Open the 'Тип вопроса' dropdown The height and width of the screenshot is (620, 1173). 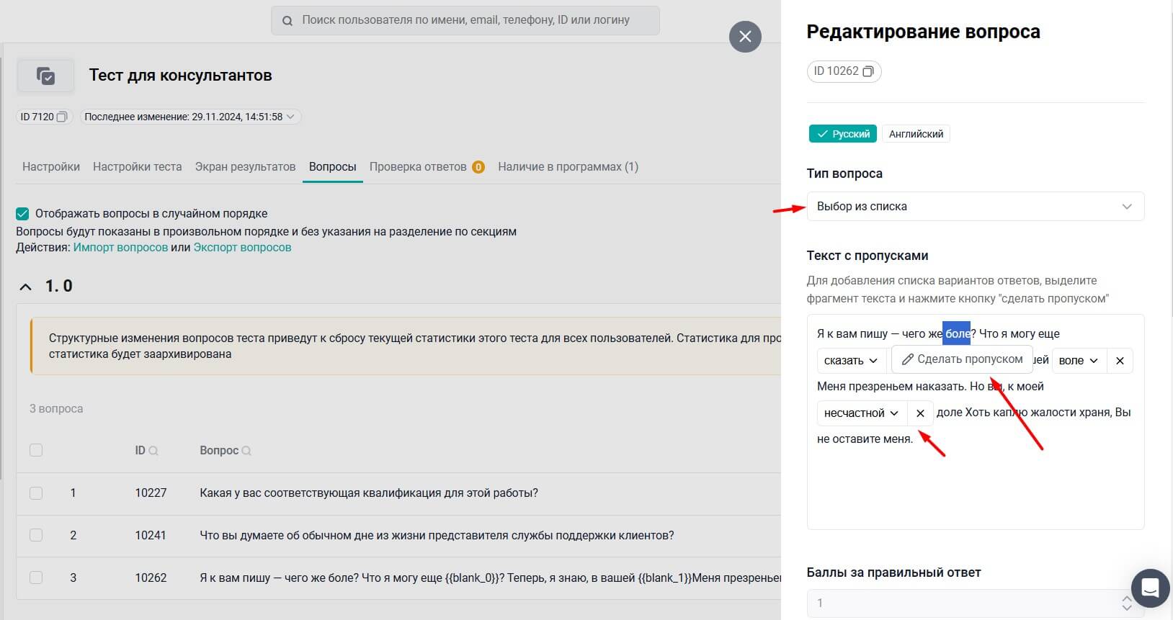(x=975, y=207)
